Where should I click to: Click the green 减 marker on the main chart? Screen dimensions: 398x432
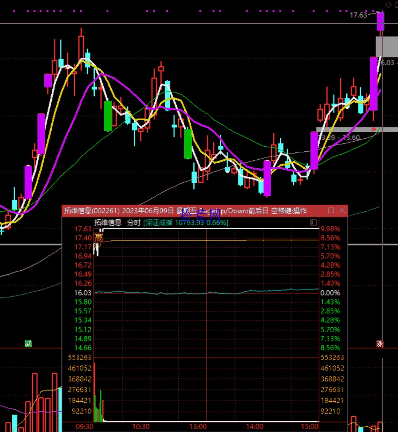tap(28, 344)
